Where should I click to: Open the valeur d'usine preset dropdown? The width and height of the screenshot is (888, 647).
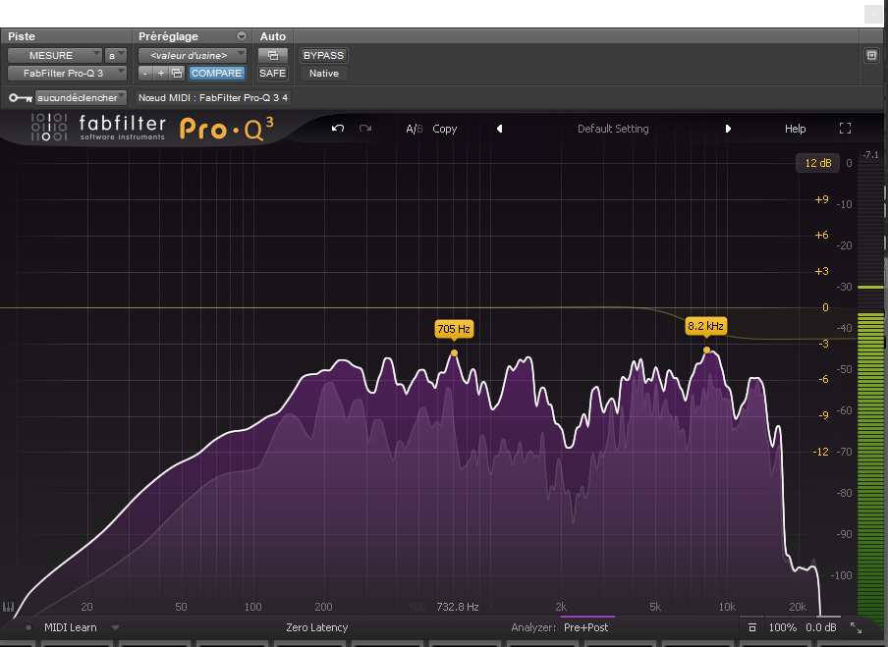[x=192, y=56]
